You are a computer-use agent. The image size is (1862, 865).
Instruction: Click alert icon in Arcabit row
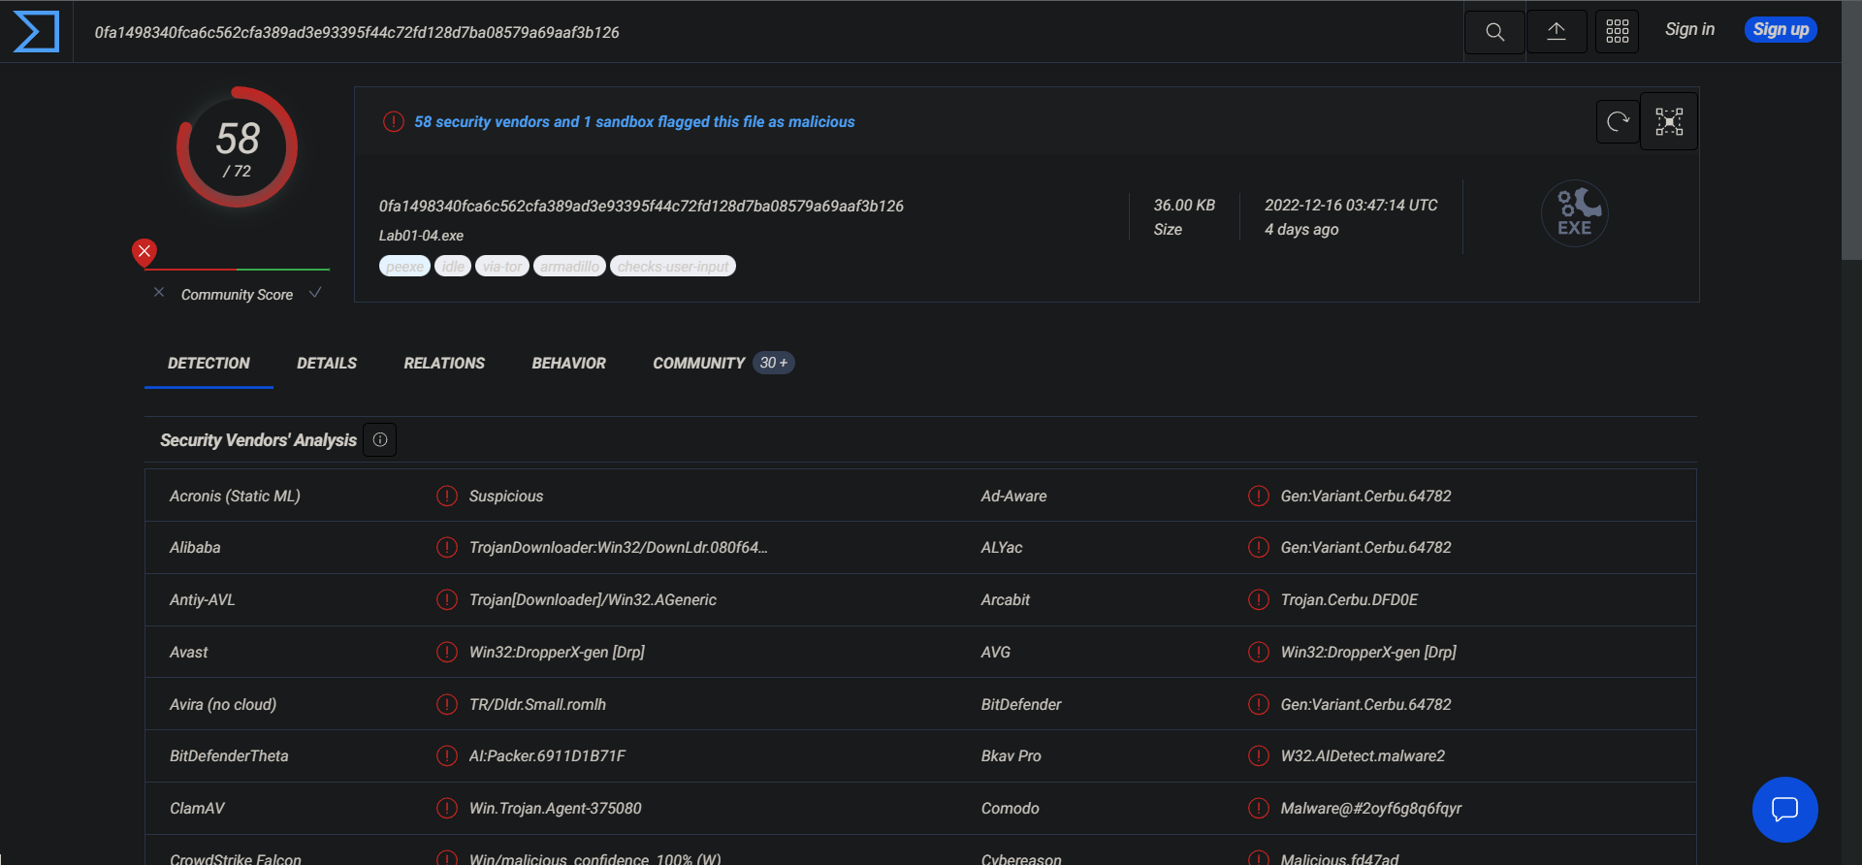[x=1259, y=600]
